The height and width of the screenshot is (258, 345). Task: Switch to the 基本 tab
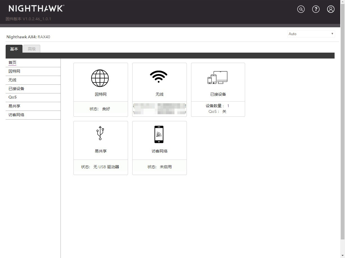pyautogui.click(x=14, y=49)
